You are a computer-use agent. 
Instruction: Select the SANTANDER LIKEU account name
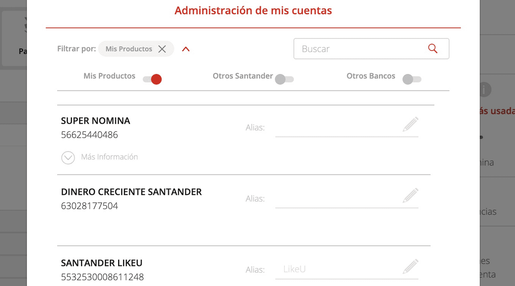102,263
